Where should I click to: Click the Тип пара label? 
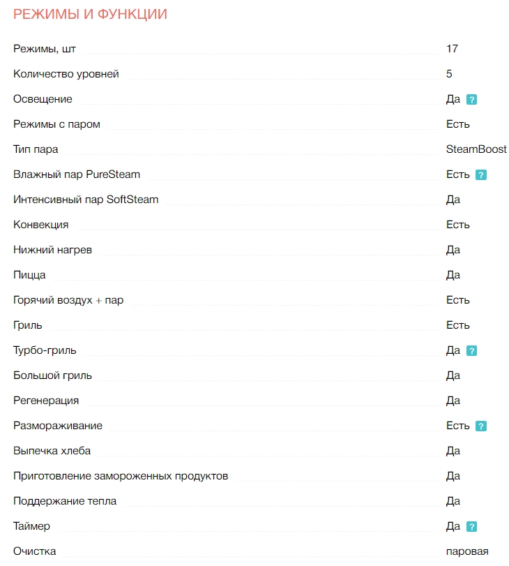(36, 149)
